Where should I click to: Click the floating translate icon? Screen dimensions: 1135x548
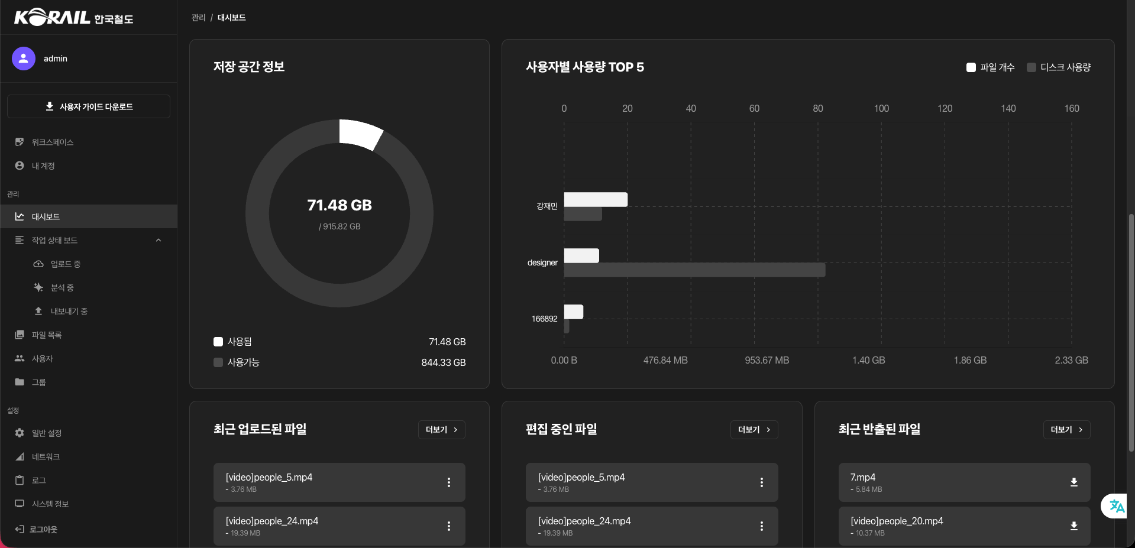coord(1116,506)
